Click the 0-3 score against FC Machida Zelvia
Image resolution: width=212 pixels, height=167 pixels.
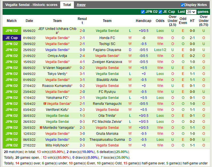82,122
